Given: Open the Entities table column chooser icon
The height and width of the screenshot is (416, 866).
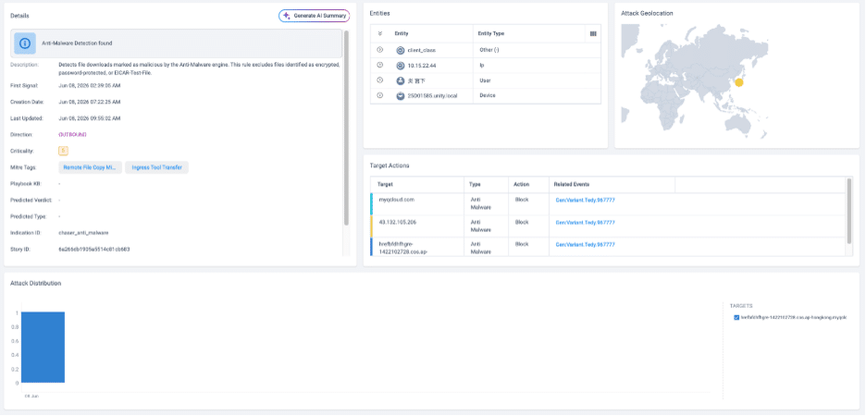Looking at the screenshot, I should 593,33.
